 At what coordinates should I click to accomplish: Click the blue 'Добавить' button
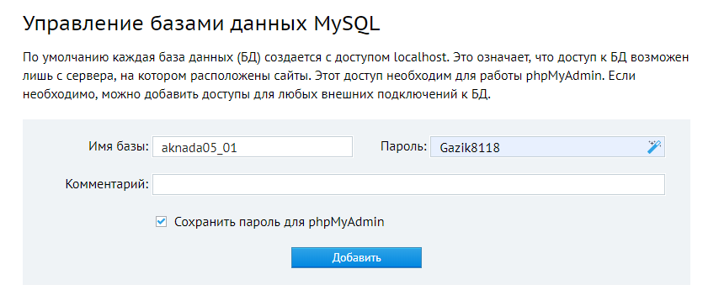(x=356, y=258)
